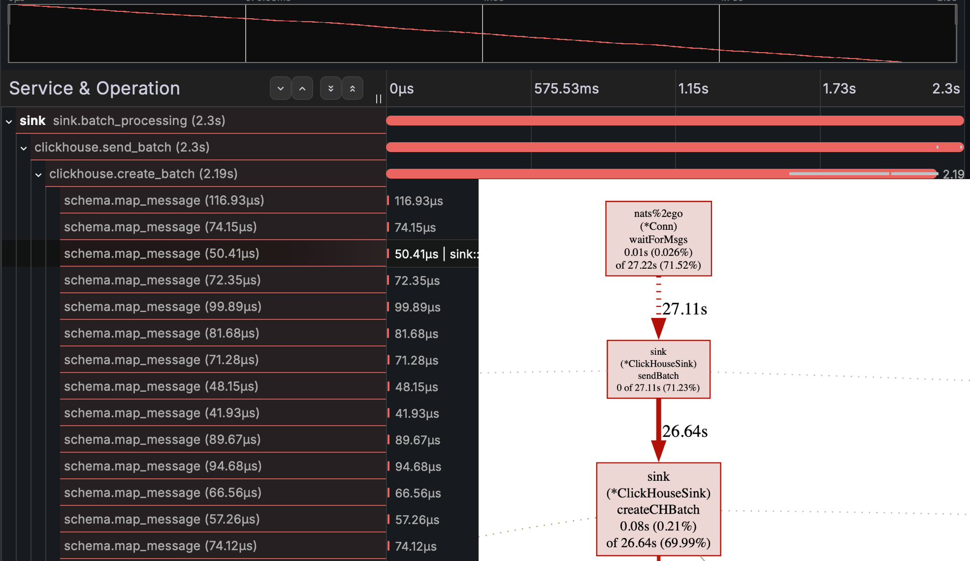Image resolution: width=970 pixels, height=561 pixels.
Task: Open schema.map_message (48.15µs) span
Action: coord(223,386)
